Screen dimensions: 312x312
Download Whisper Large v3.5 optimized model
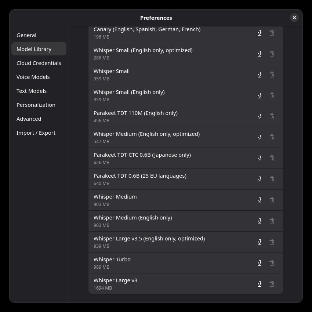pyautogui.click(x=260, y=242)
